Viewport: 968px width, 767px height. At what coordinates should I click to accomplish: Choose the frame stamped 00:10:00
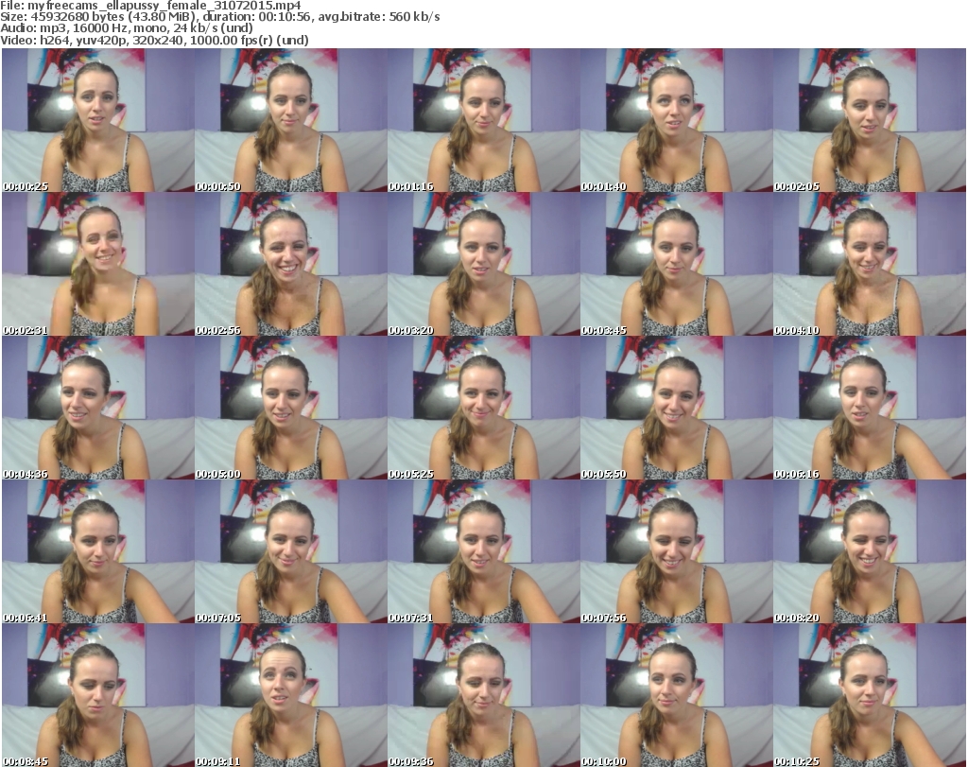point(677,695)
